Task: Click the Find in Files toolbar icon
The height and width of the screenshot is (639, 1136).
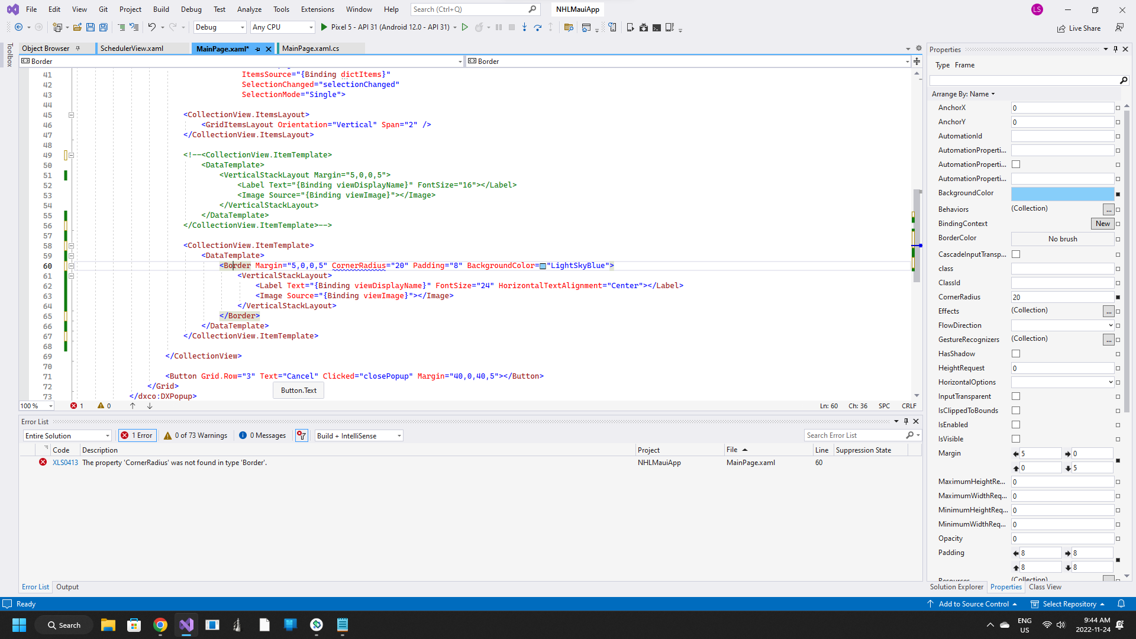Action: (x=569, y=27)
